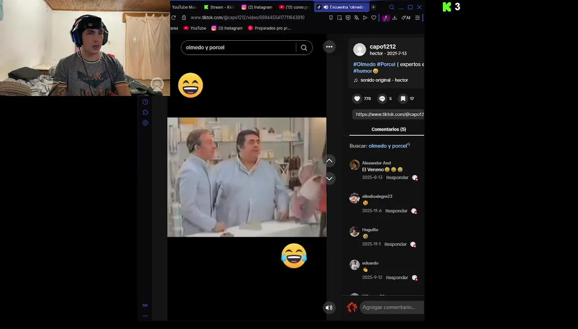Open the ad blocker shield icon

point(348,18)
